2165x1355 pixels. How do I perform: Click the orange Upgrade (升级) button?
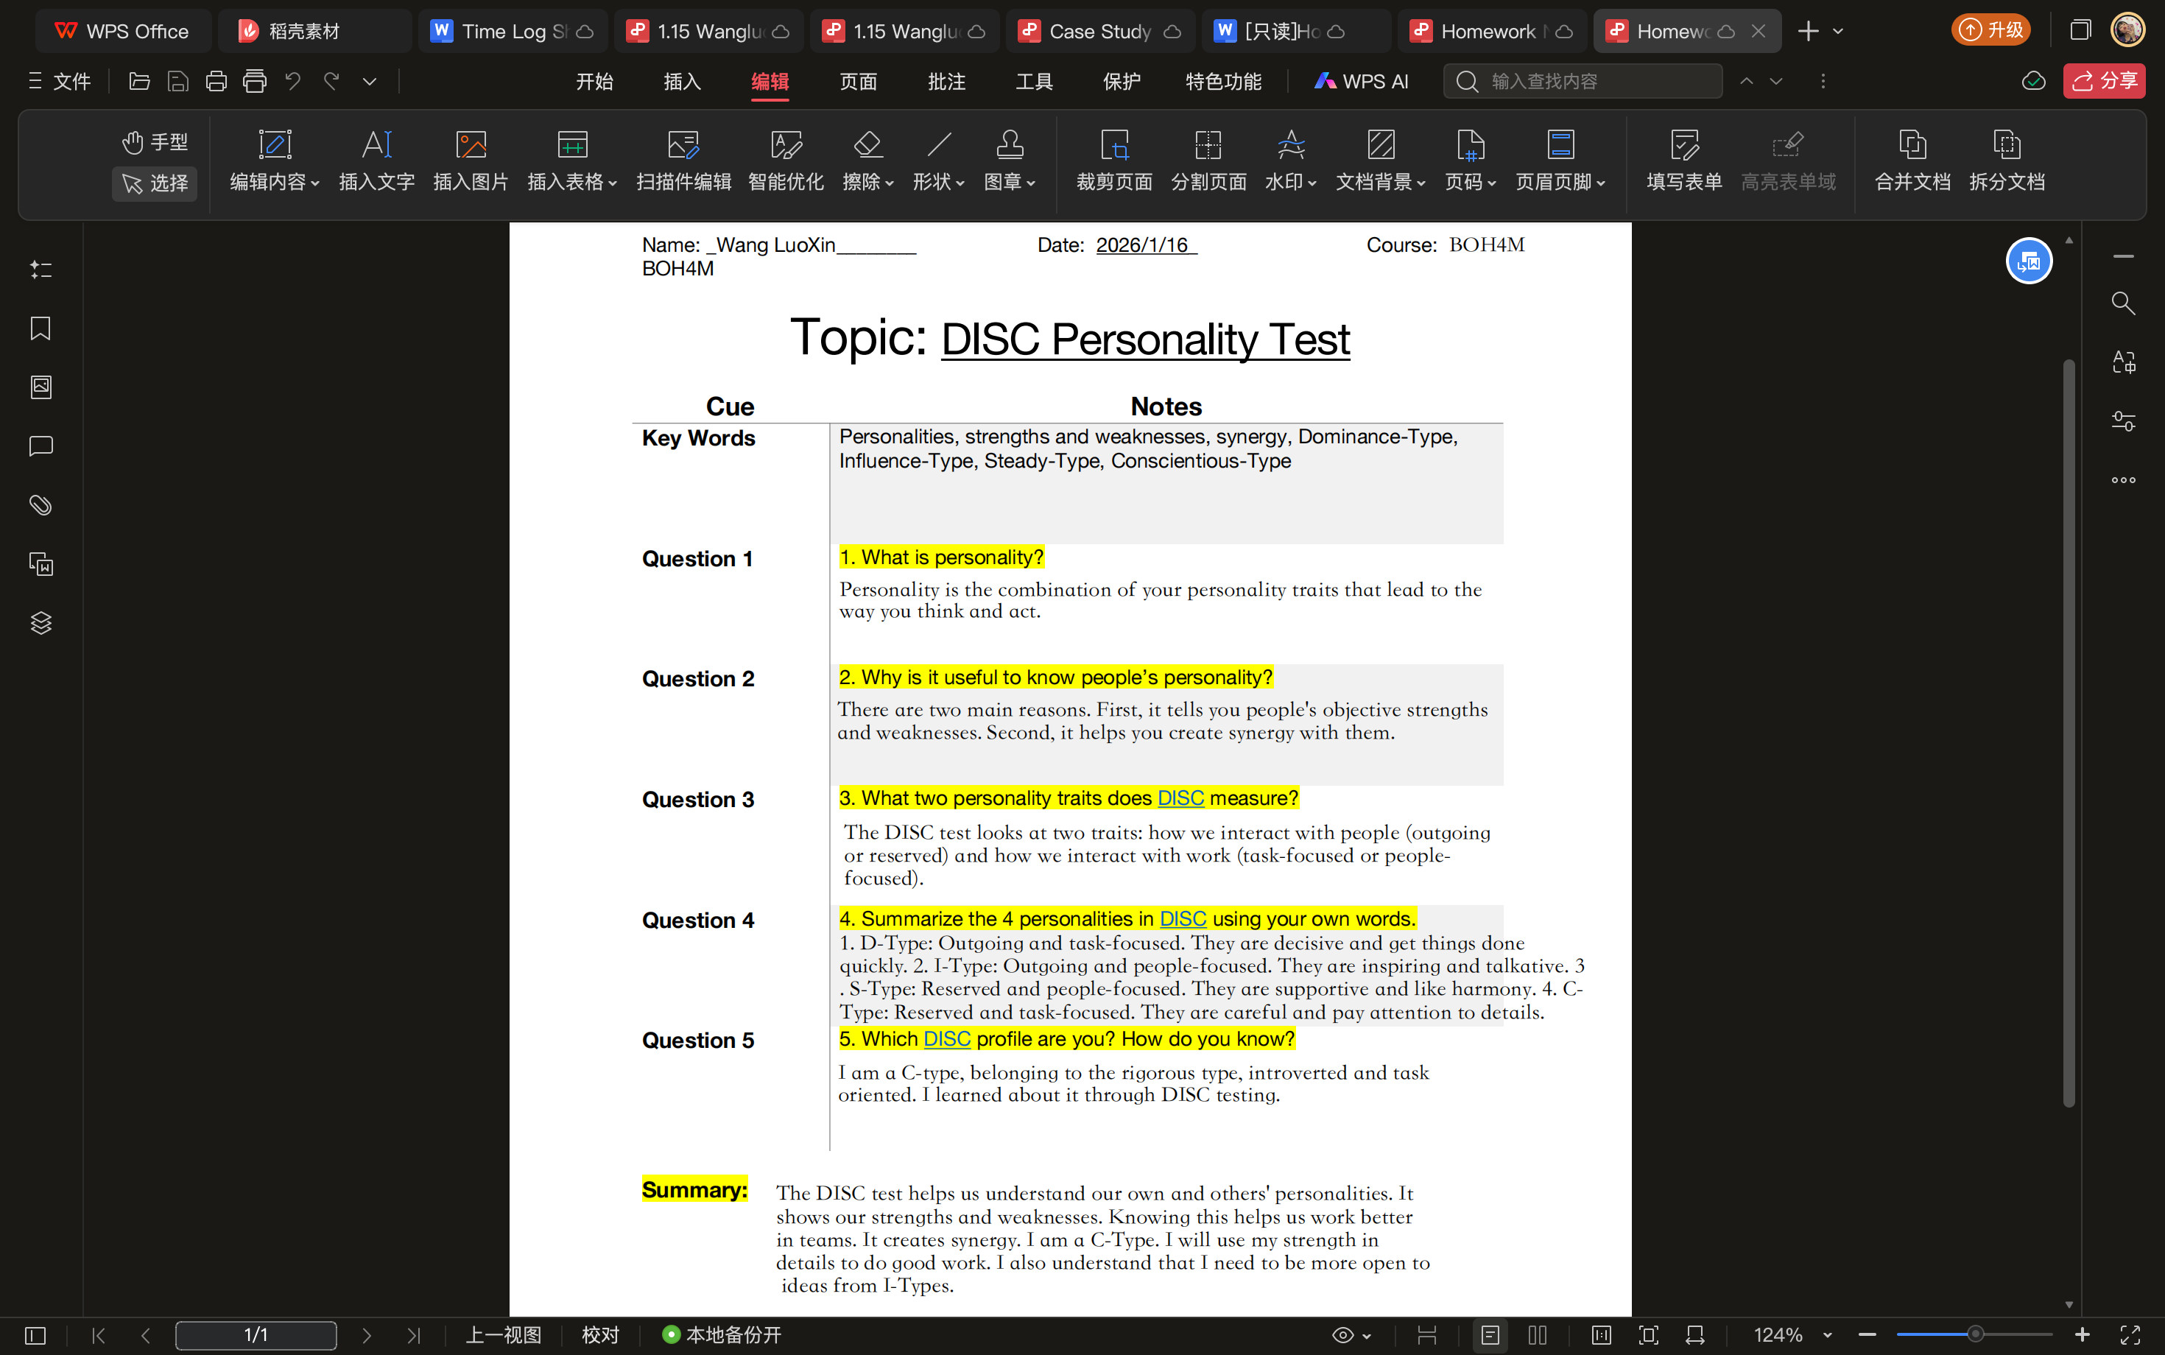1990,30
